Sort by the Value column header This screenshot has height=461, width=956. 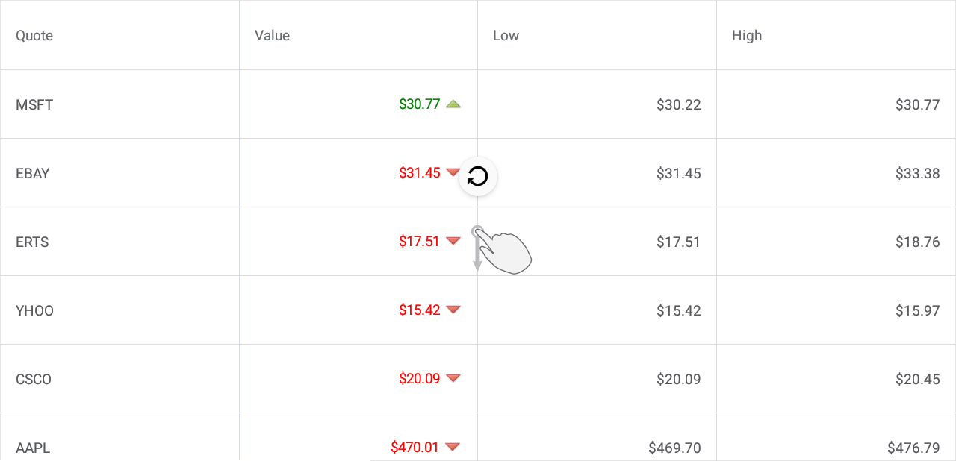(272, 35)
